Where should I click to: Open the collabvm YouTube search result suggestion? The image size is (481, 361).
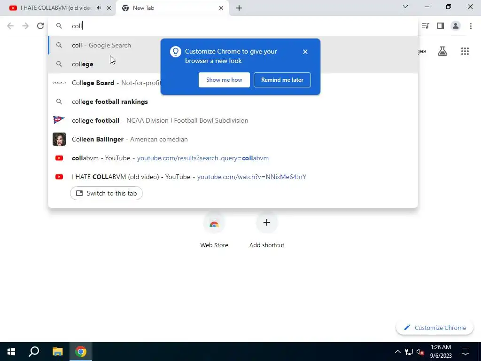click(233, 158)
